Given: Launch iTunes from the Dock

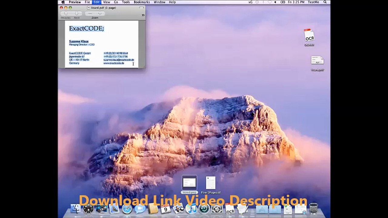Looking at the screenshot, I should (191, 209).
